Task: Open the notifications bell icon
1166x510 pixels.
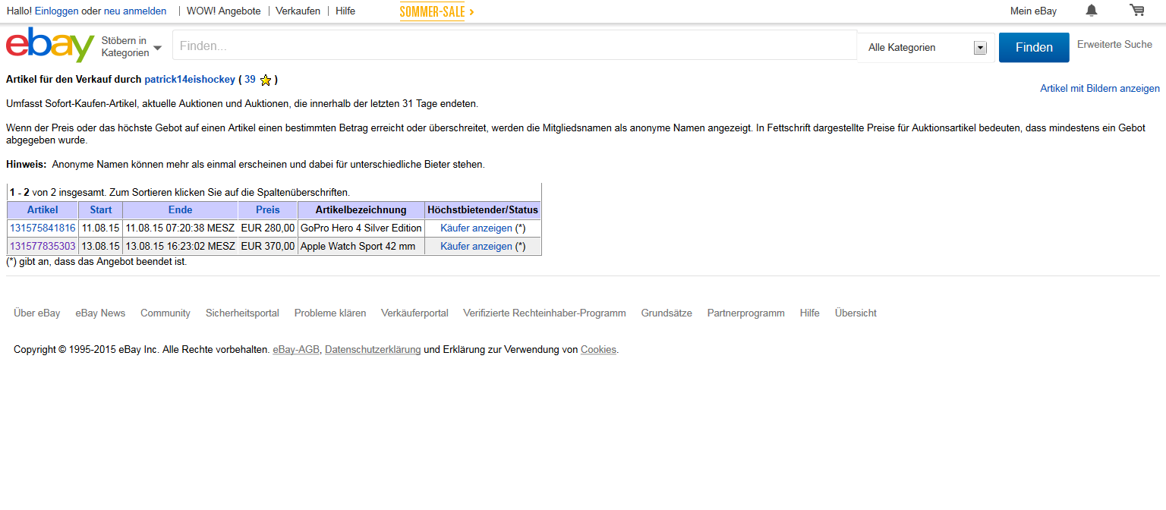Action: pos(1092,10)
